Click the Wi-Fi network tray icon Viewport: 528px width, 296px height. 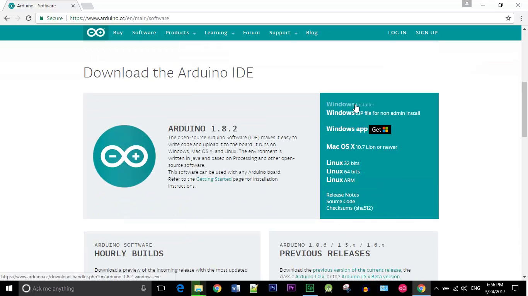(x=455, y=288)
